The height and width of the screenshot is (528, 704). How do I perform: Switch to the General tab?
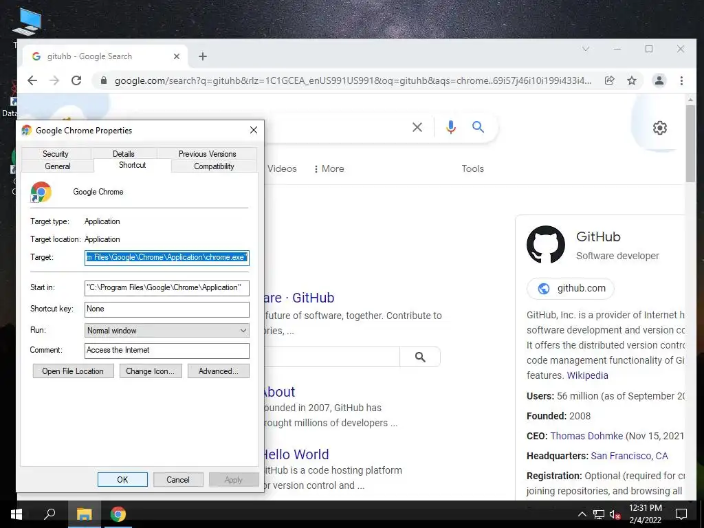coord(58,166)
